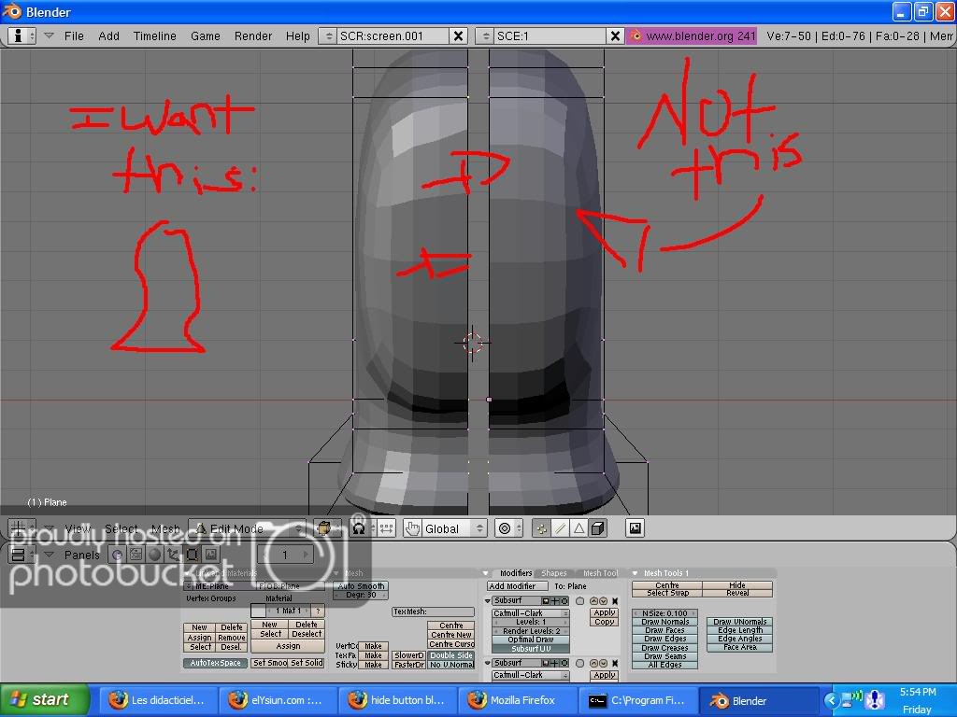Open the SCR:screen.001 browse selector
957x717 pixels.
[x=328, y=36]
